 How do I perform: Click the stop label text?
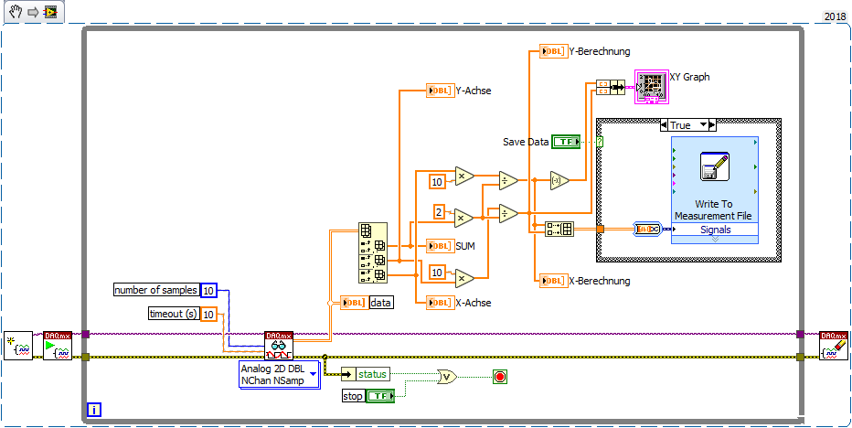click(x=353, y=396)
